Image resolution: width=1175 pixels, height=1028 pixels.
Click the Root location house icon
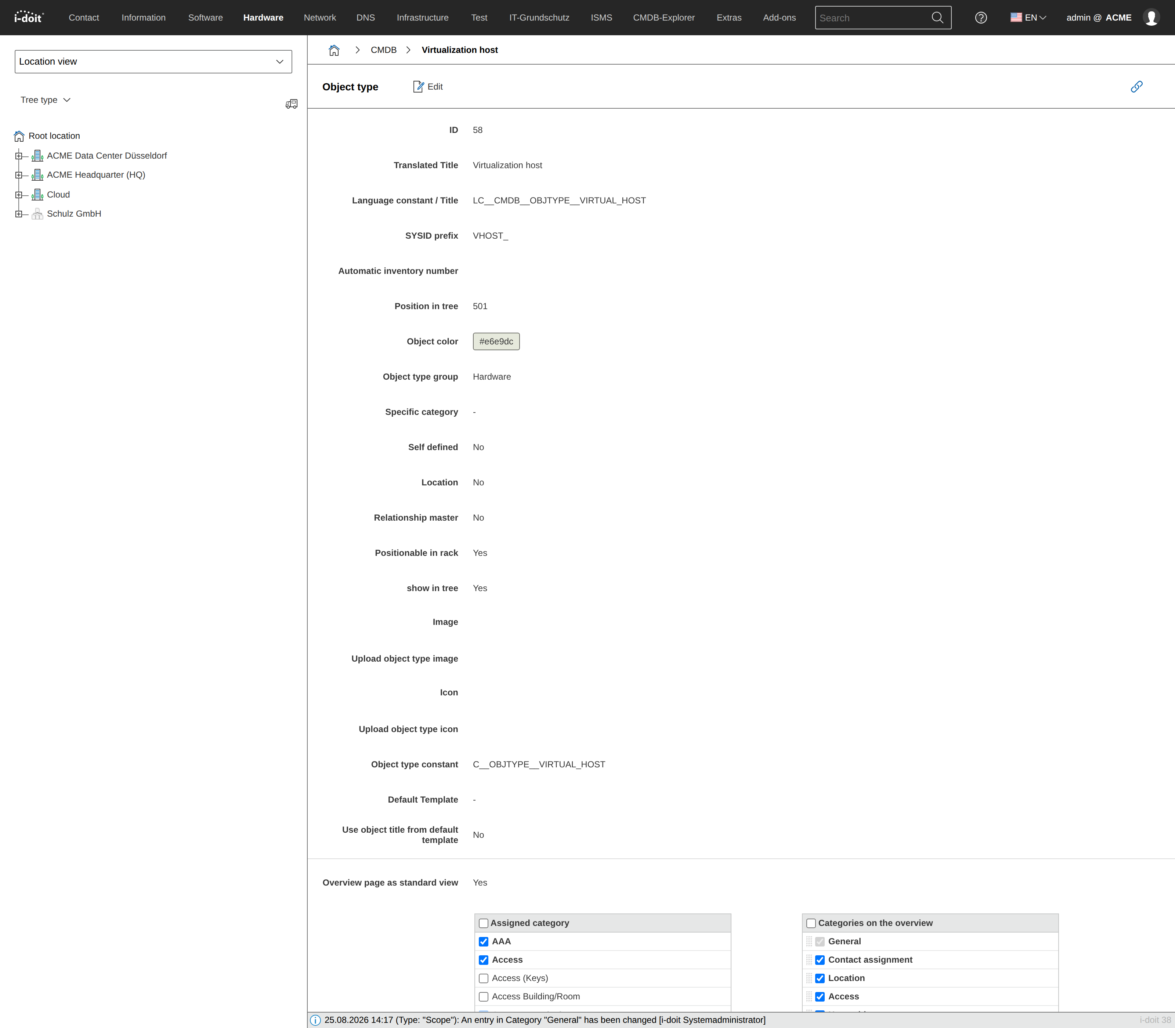click(19, 136)
